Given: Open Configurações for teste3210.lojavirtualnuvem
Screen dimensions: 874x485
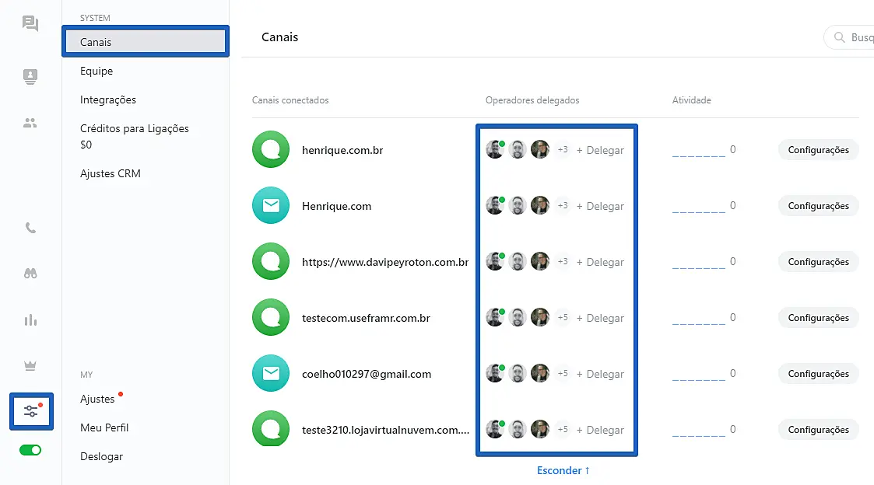Looking at the screenshot, I should tap(818, 430).
